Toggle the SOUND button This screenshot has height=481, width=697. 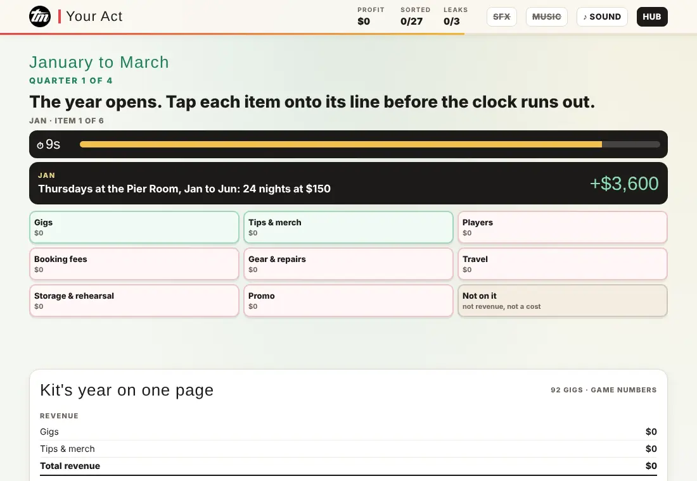click(602, 17)
